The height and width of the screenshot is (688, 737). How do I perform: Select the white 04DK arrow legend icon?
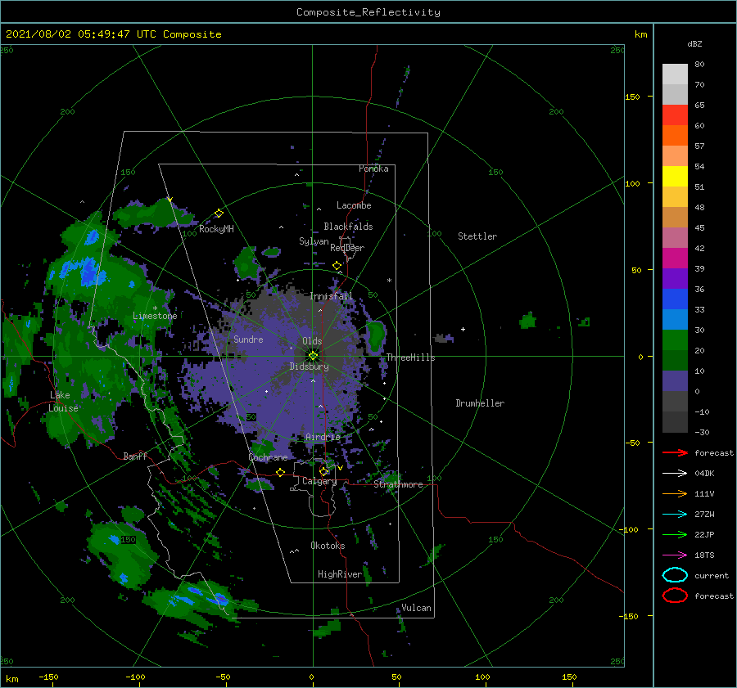click(675, 473)
